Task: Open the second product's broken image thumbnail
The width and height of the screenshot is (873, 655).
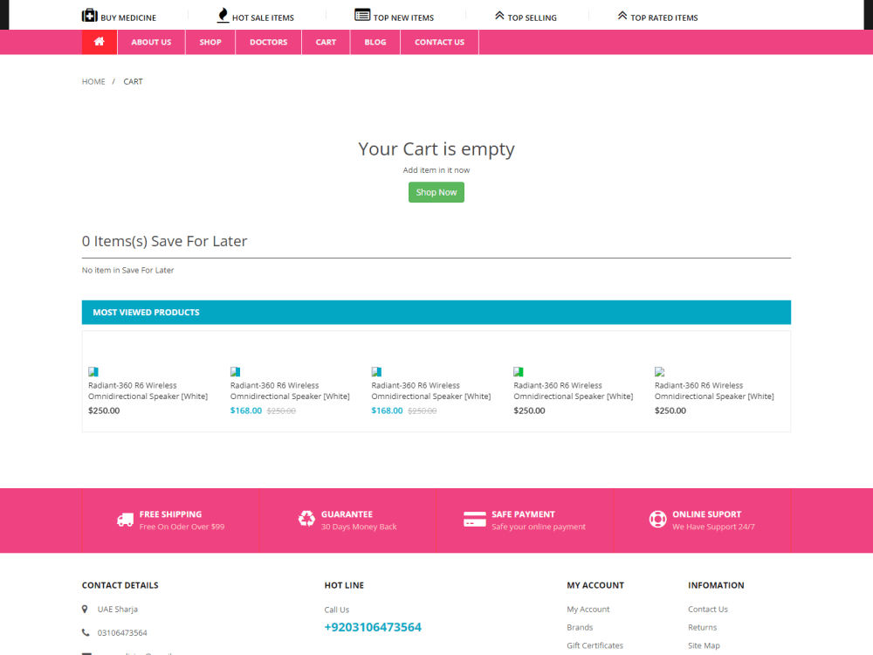Action: click(235, 371)
